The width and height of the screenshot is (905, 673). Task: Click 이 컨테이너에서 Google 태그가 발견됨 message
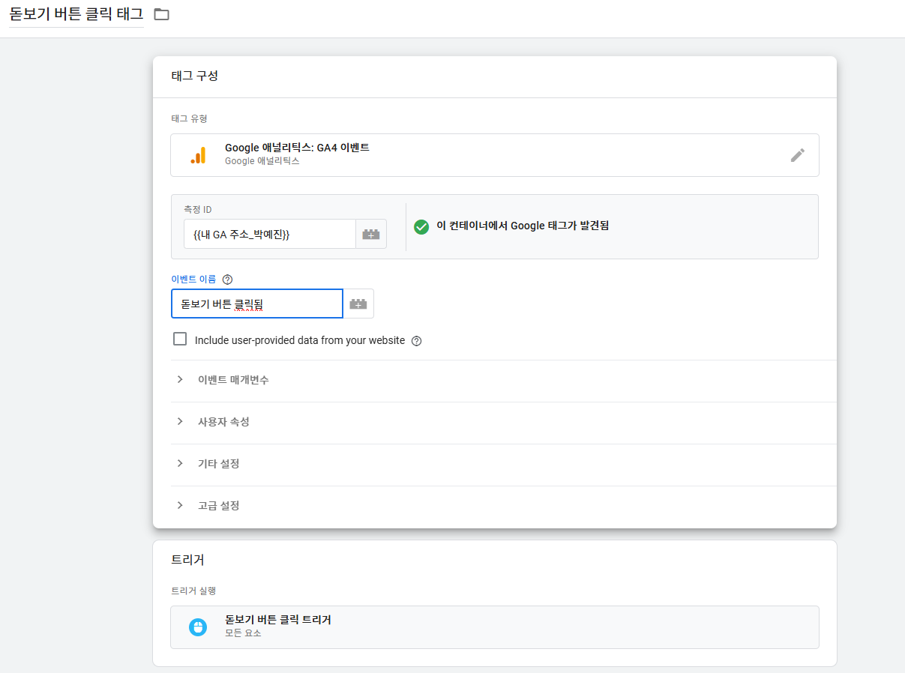523,226
